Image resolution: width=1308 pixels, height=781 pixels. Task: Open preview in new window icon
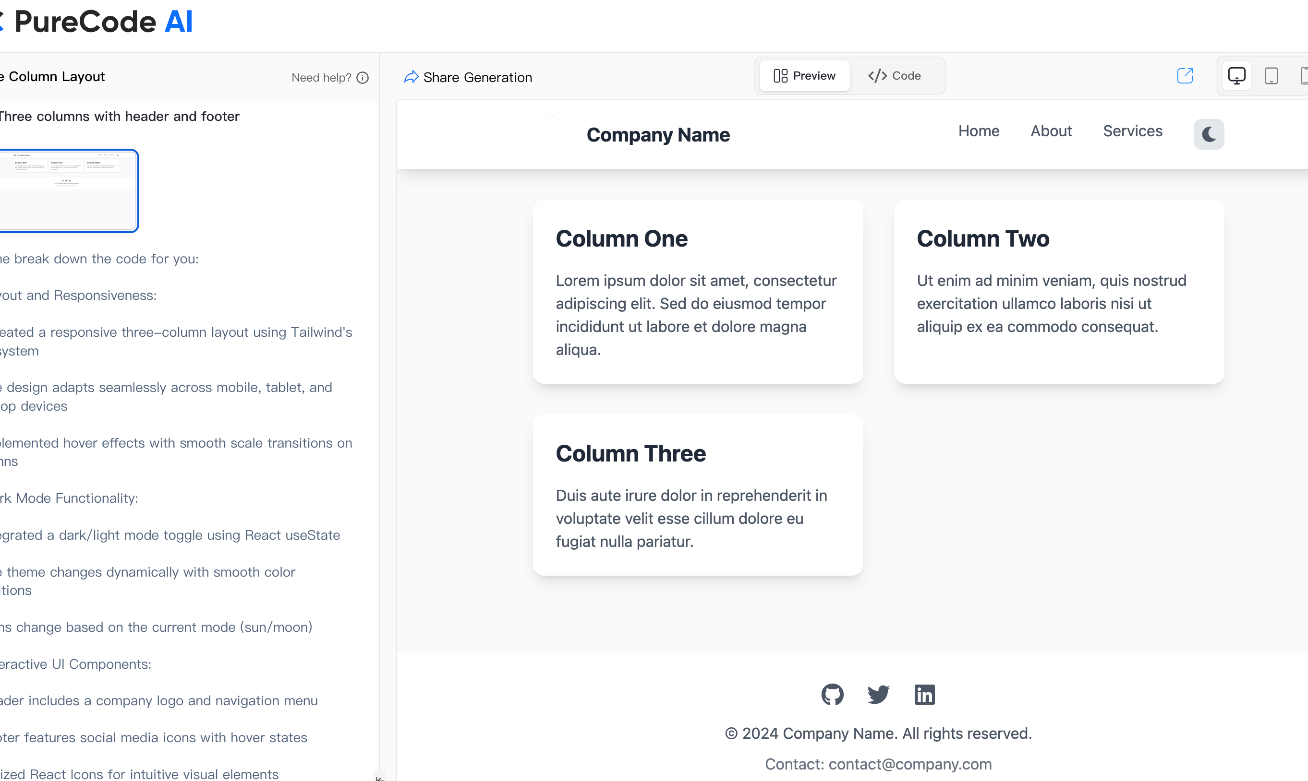1185,76
